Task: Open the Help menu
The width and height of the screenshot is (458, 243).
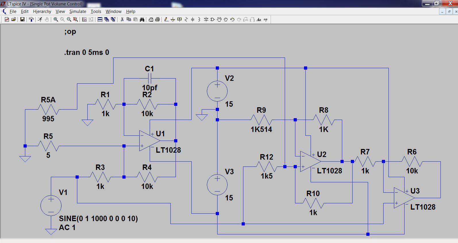Action: click(130, 12)
